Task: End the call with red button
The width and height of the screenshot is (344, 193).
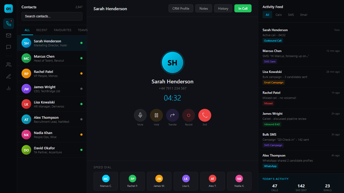Action: (205, 115)
